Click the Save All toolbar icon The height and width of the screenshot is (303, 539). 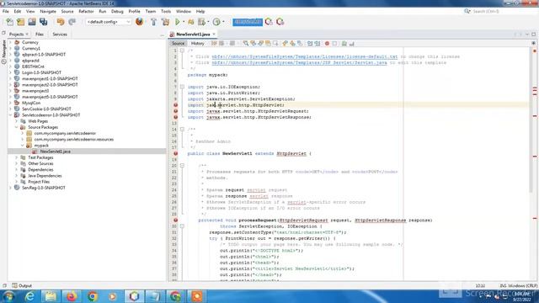point(43,22)
